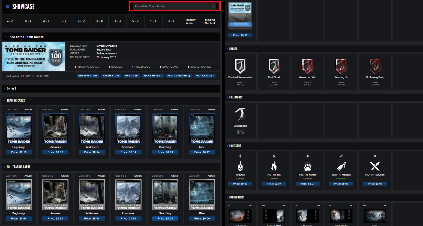Image resolution: width=423 pixels, height=226 pixels.
Task: Click the price button under :ROTTR_survivor: emoticon
Action: [375, 184]
